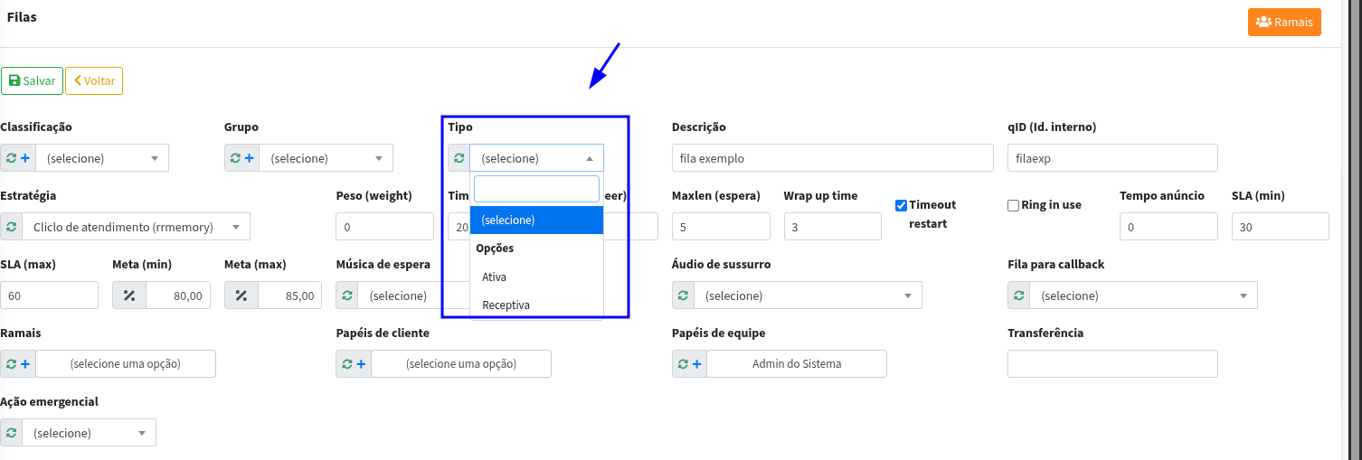
Task: Click the refresh icon beside Classificação
Action: (11, 158)
